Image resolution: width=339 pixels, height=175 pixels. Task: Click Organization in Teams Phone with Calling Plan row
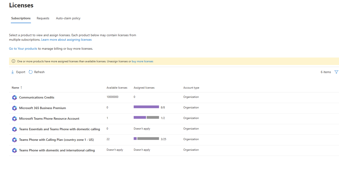coord(191,140)
